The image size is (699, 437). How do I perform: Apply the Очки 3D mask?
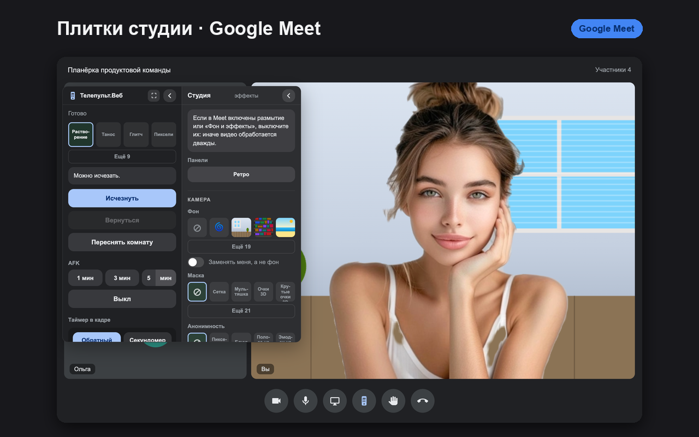[x=263, y=292]
